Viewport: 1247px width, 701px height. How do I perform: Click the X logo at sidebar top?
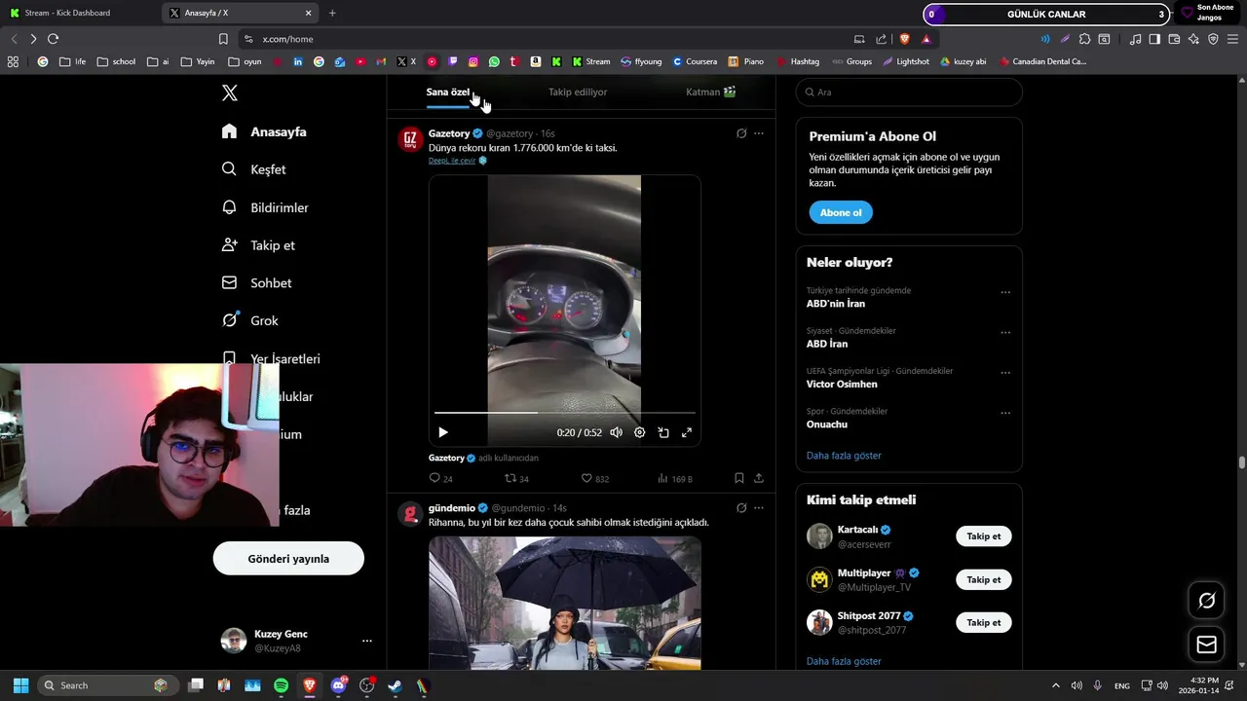tap(230, 92)
